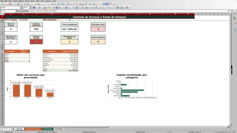Click the Sort Ascending icon
Screen dimensions: 237x133
pyautogui.click(x=71, y=4)
